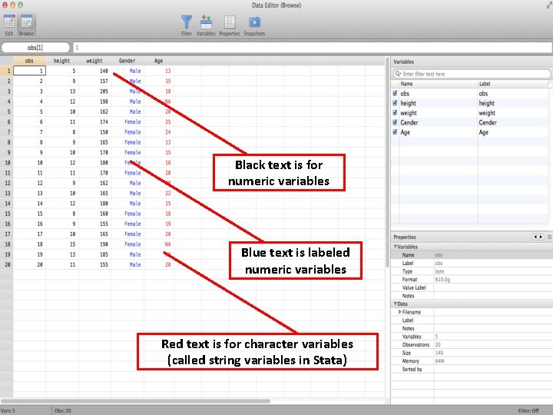Click the Value Label property row
Screen dimensions: 553x415
pos(472,287)
